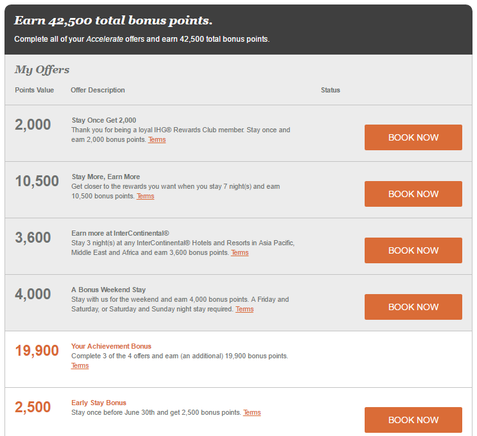
Task: Open Terms link for Stay Once Get 2,000
Action: (157, 139)
